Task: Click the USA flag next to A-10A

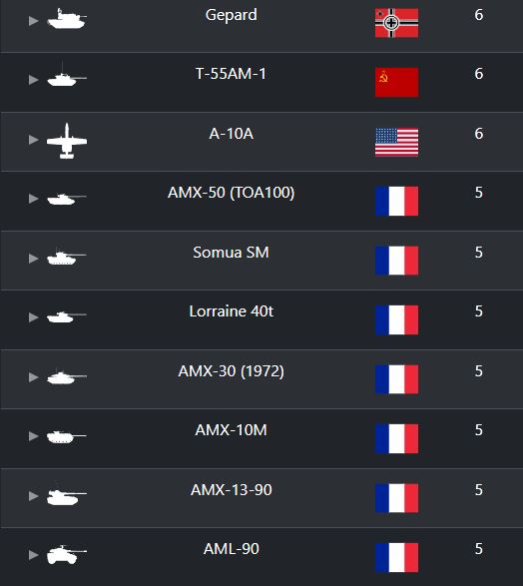Action: tap(396, 142)
